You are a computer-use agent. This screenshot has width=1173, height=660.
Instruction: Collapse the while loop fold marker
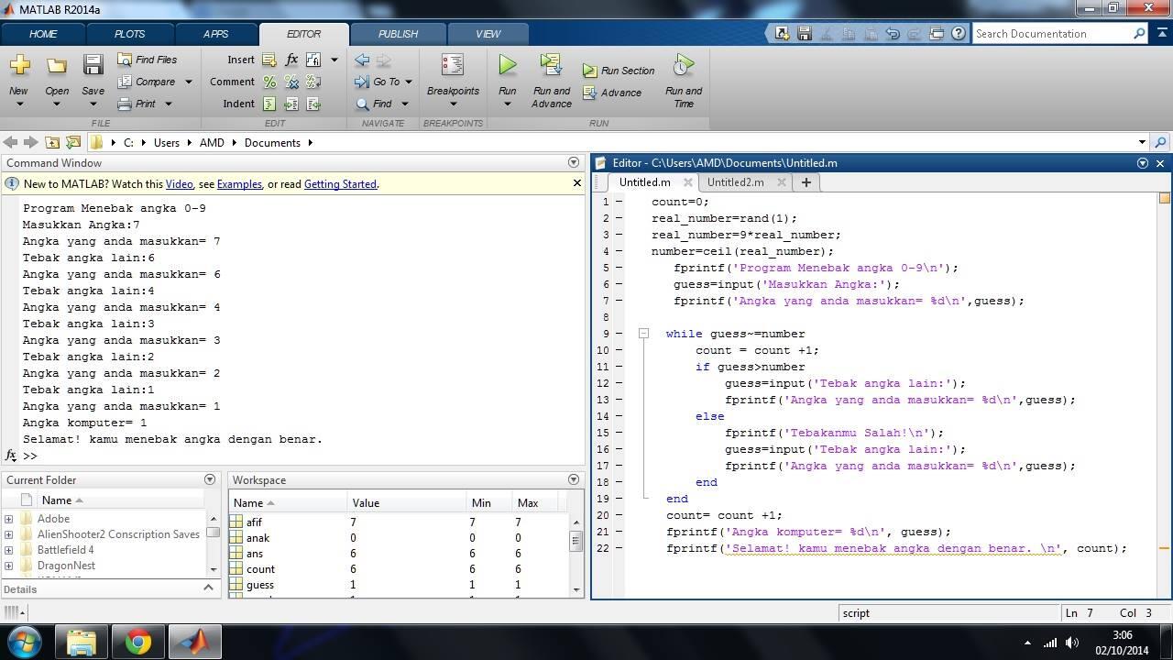[x=643, y=334]
